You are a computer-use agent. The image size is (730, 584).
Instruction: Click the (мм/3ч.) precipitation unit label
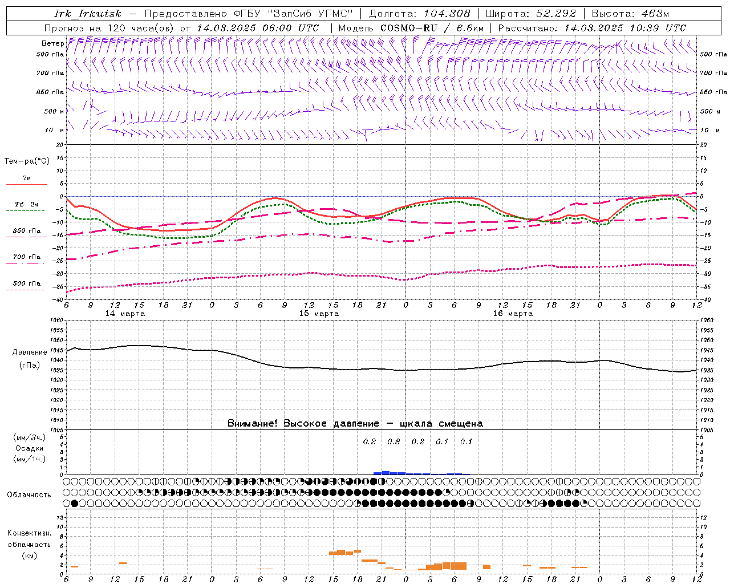30,437
